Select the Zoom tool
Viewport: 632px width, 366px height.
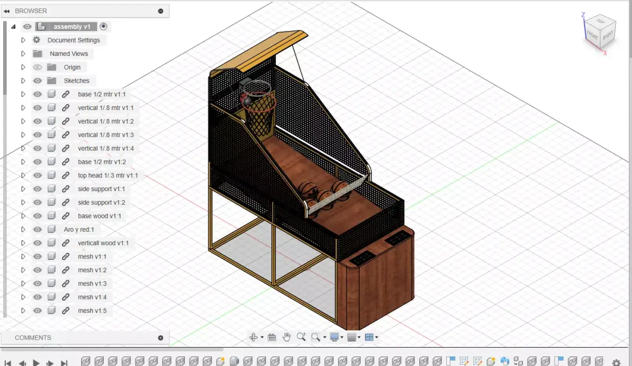point(301,337)
